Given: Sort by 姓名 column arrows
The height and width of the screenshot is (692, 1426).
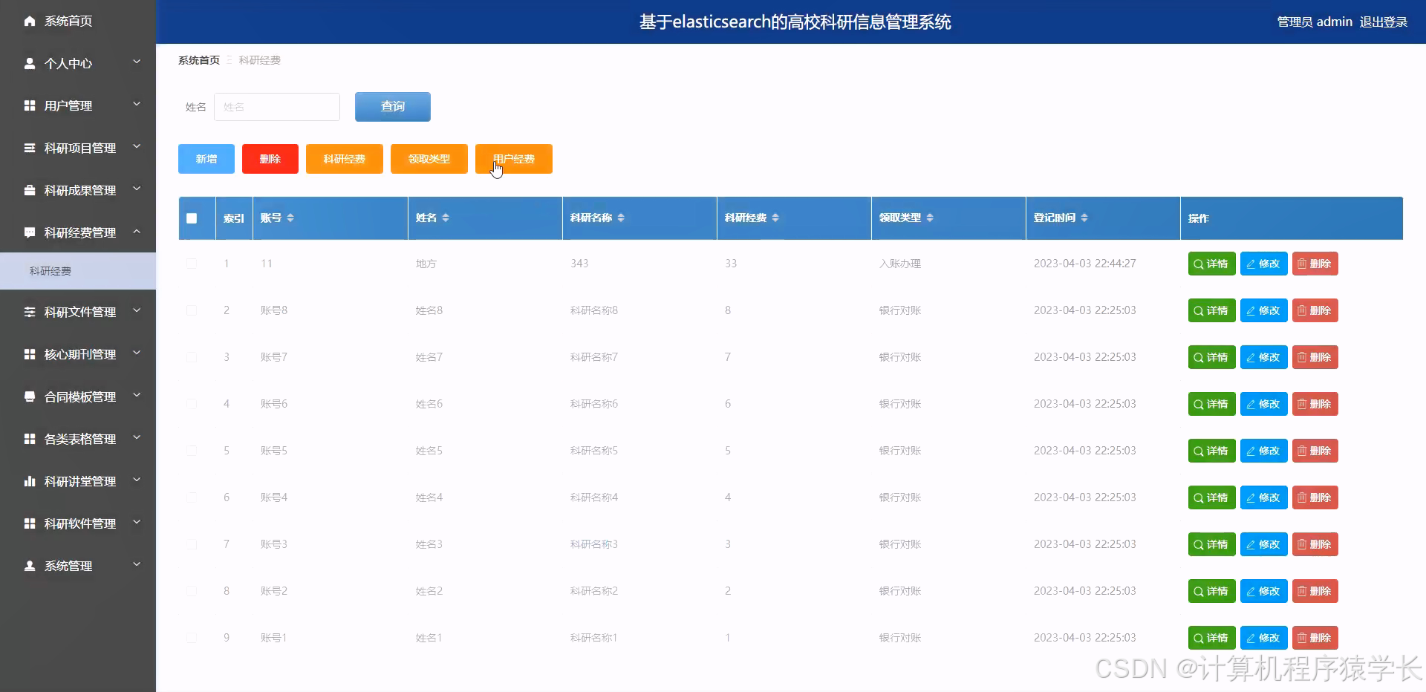Looking at the screenshot, I should point(446,218).
